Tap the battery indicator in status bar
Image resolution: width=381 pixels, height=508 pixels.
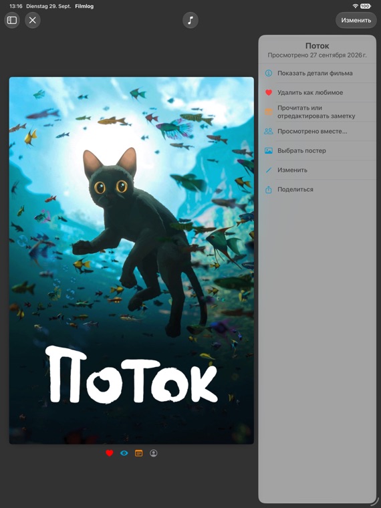(x=365, y=6)
